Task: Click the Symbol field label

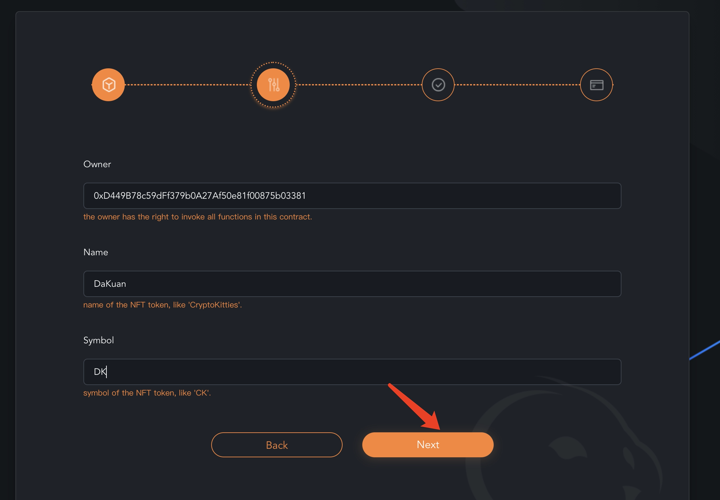Action: (x=99, y=340)
